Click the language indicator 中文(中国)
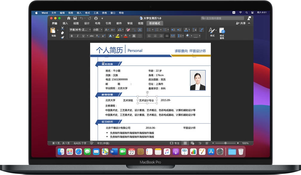This screenshot has width=301, height=175. [103, 143]
